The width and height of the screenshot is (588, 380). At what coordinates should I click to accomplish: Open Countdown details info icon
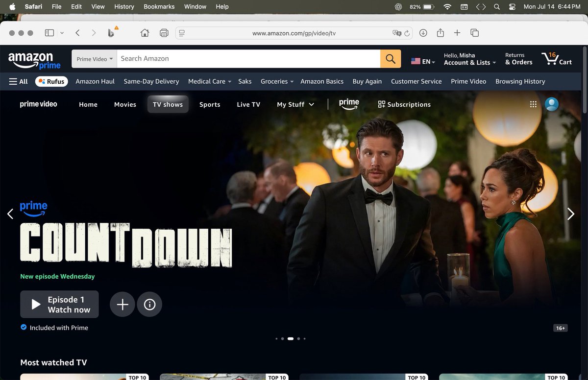point(149,305)
